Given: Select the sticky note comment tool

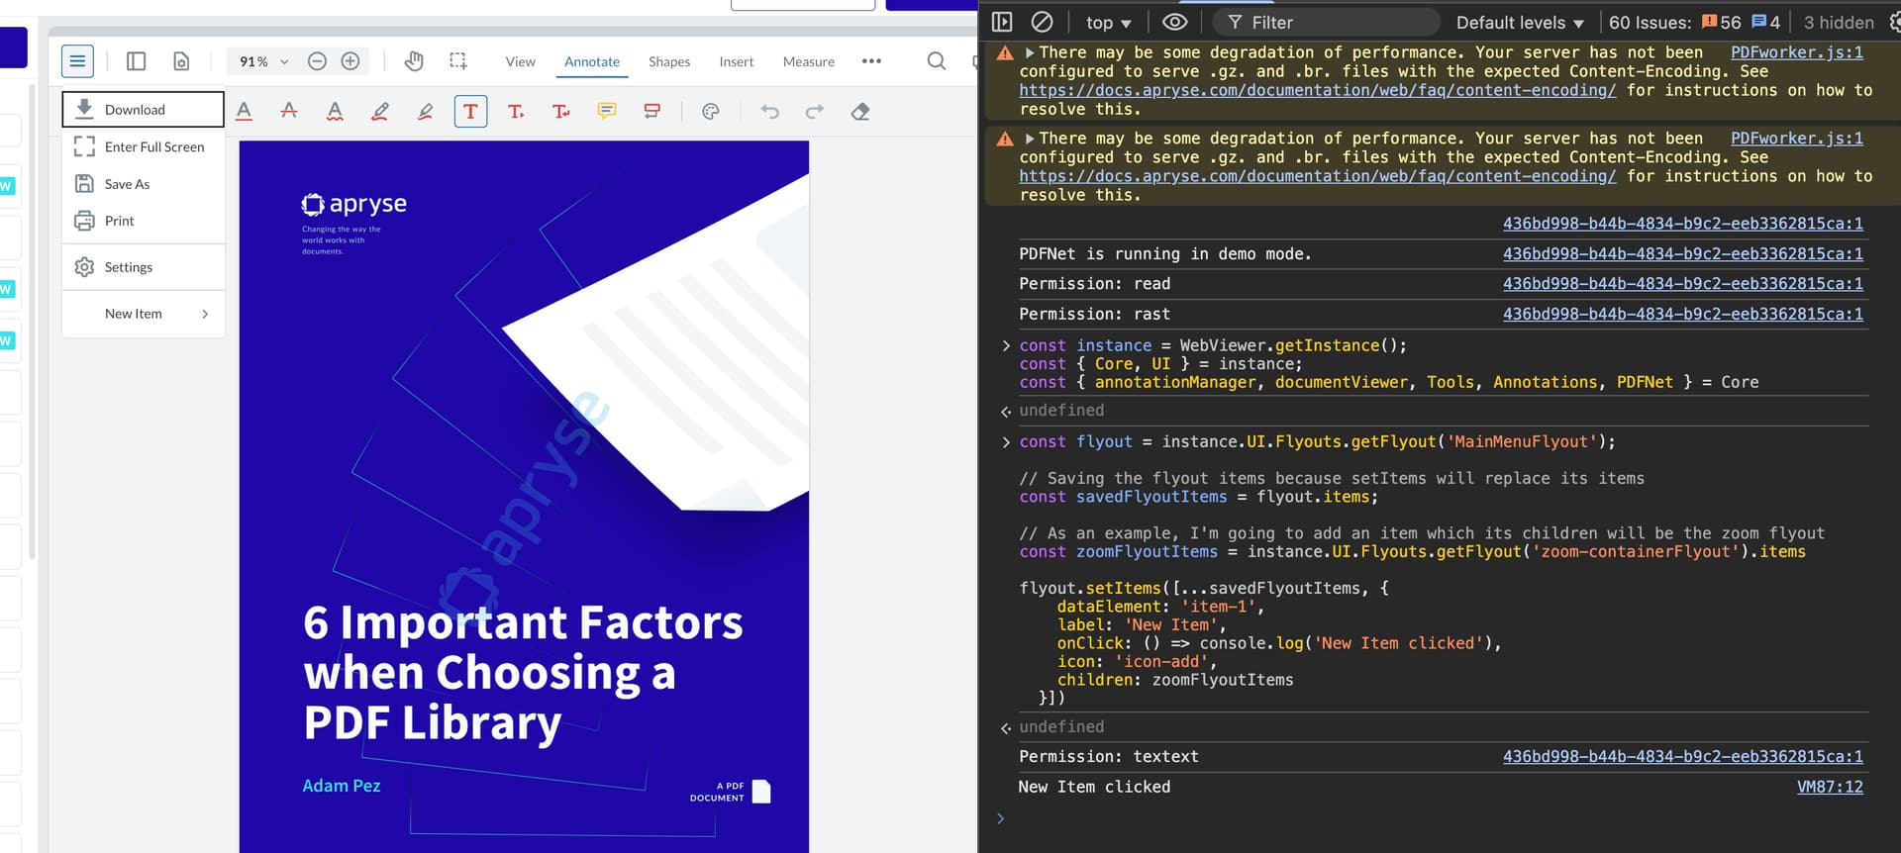Looking at the screenshot, I should click(x=606, y=112).
